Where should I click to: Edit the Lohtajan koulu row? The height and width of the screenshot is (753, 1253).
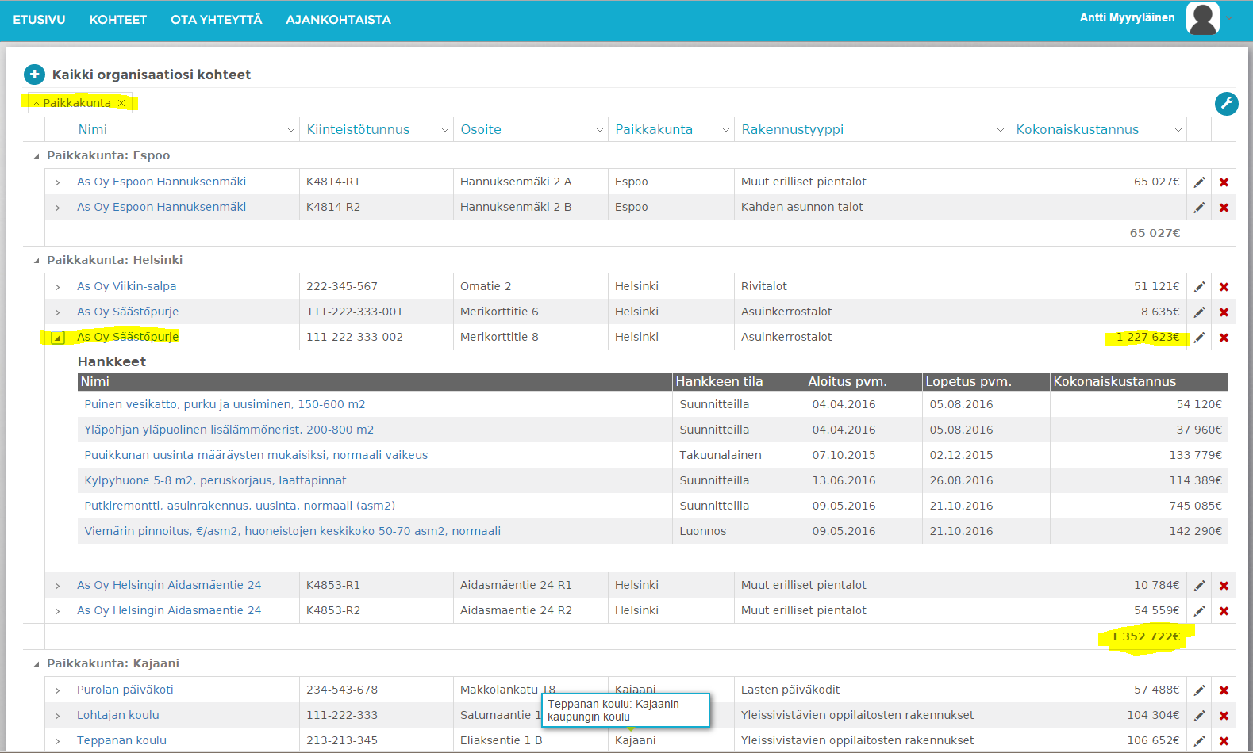[x=1200, y=716]
